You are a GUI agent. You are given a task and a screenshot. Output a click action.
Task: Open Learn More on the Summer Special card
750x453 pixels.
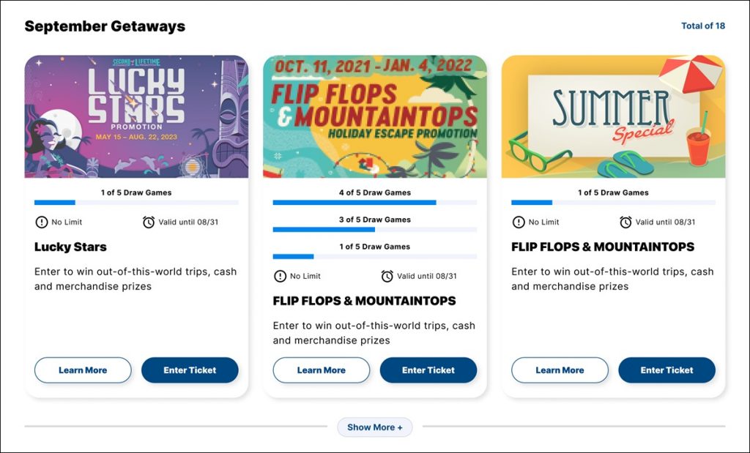[x=559, y=370]
